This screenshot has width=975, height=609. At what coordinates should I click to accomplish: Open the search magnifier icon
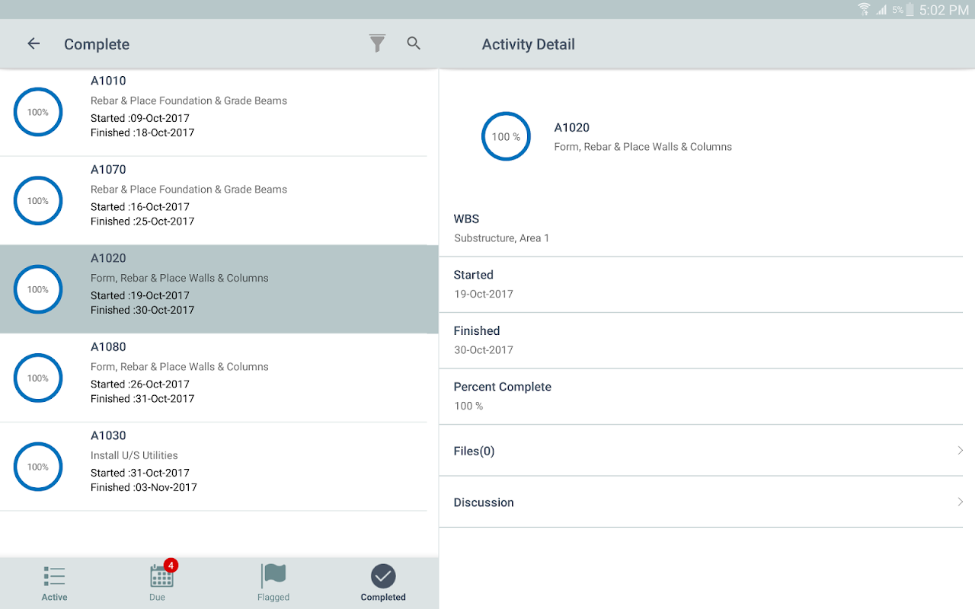tap(414, 43)
